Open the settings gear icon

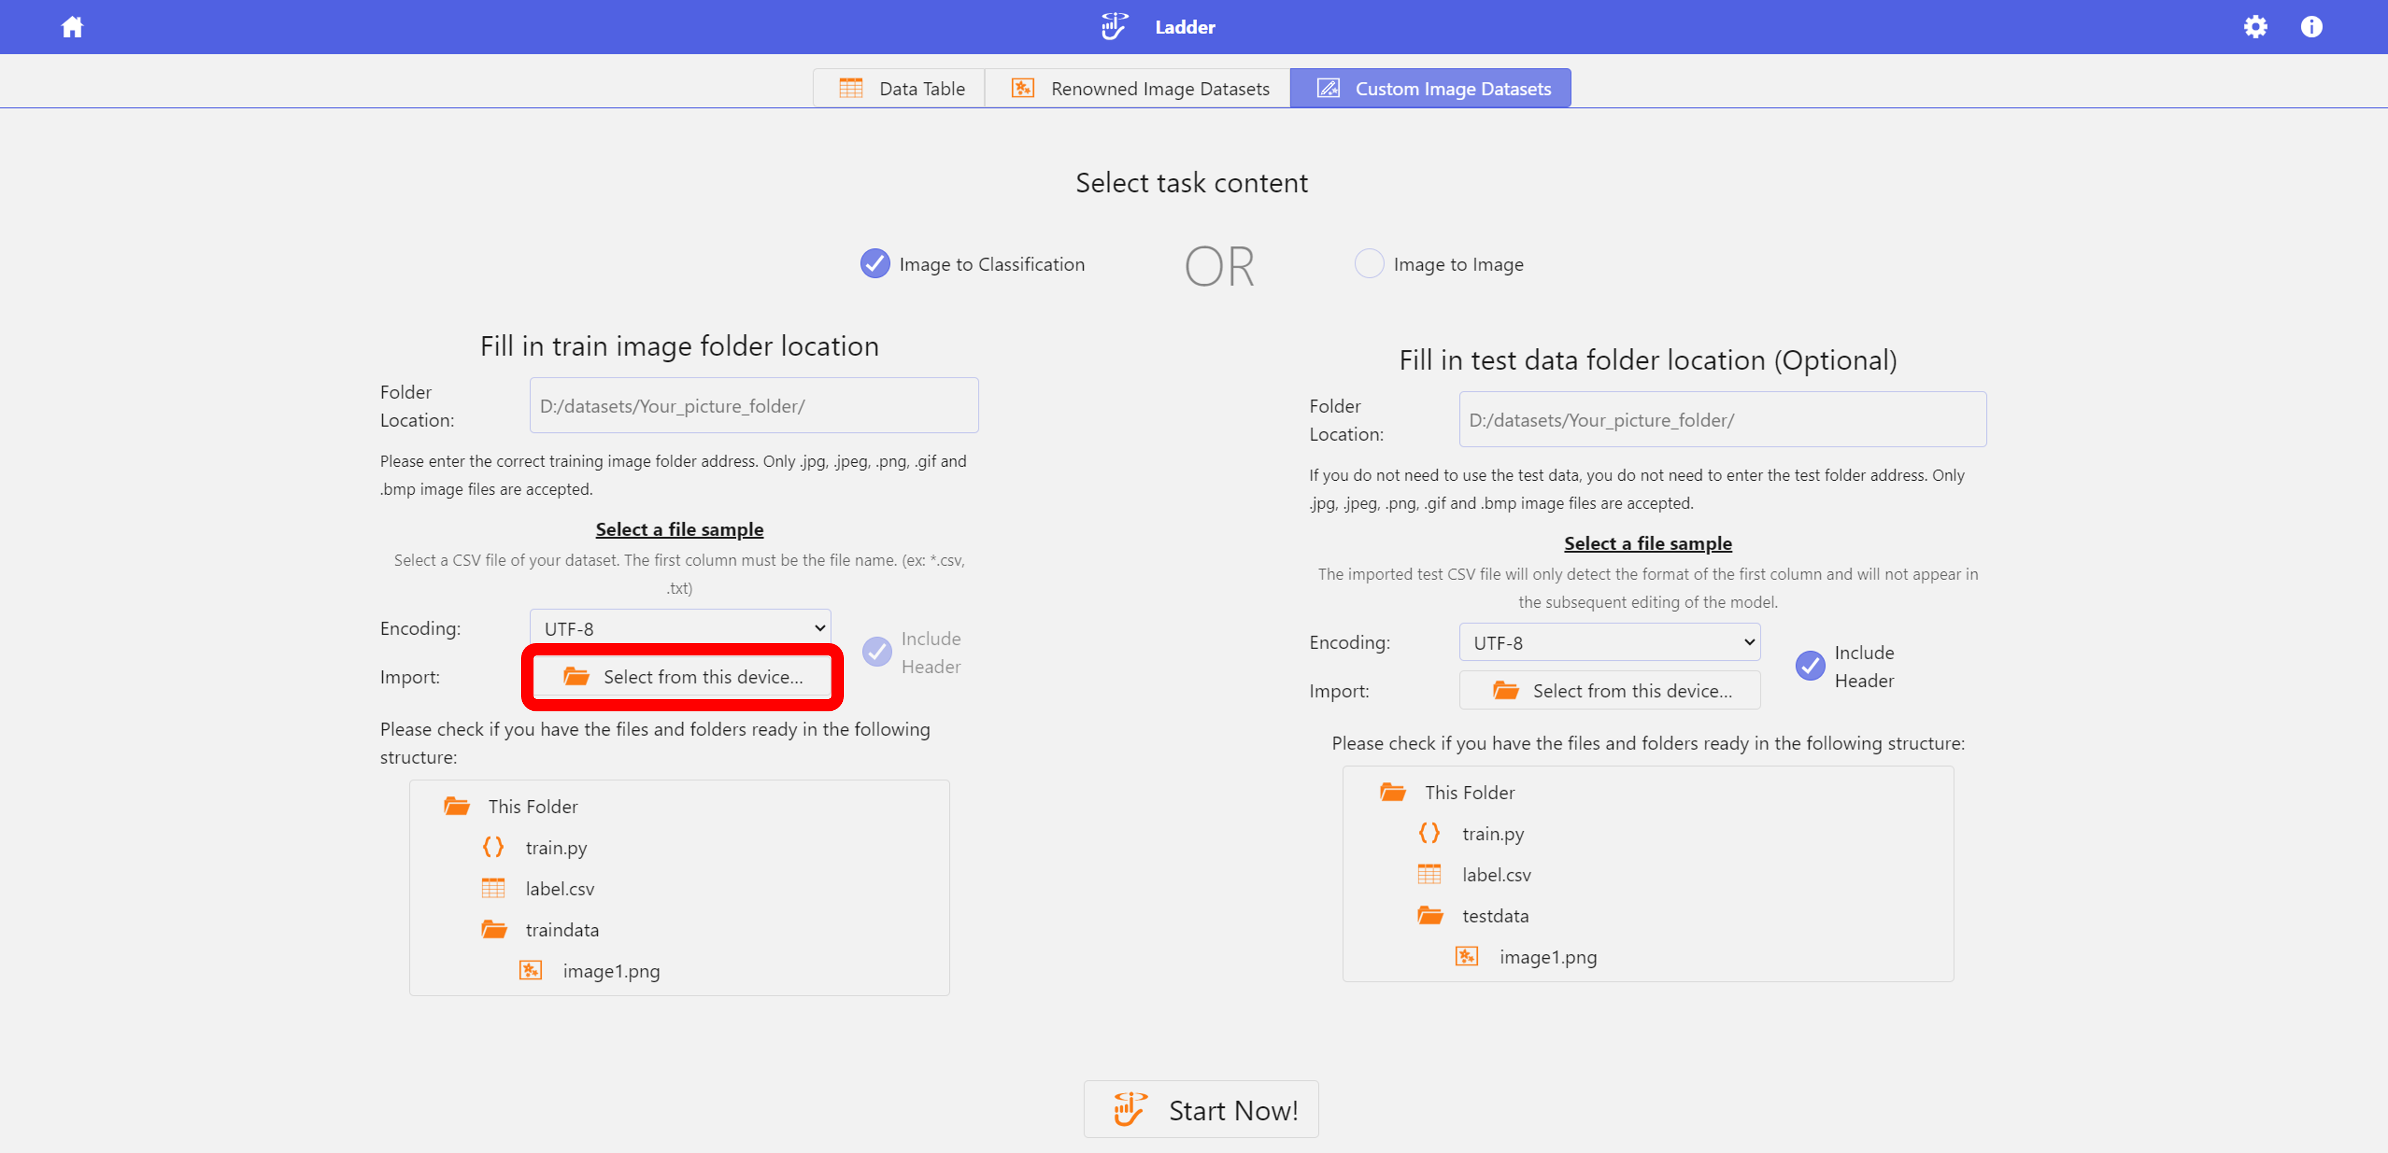tap(2256, 27)
